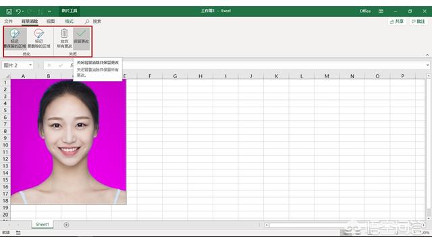Viewport: 432px width, 243px height.
Task: Open the File menu tab
Action: pyautogui.click(x=9, y=21)
